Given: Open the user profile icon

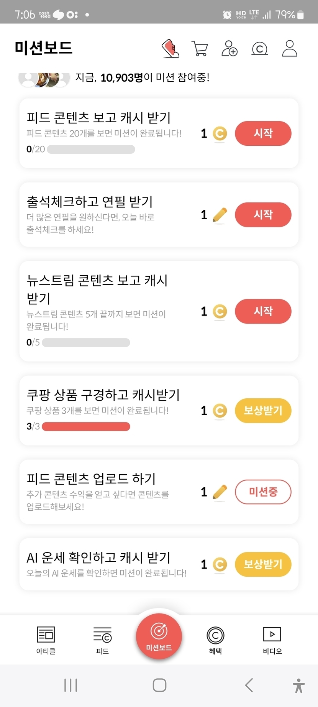Looking at the screenshot, I should click(x=290, y=49).
